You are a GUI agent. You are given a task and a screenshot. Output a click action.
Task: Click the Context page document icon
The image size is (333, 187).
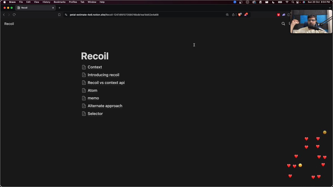pos(84,67)
